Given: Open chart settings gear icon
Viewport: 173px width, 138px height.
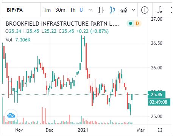Looking at the screenshot, I should (x=160, y=130).
